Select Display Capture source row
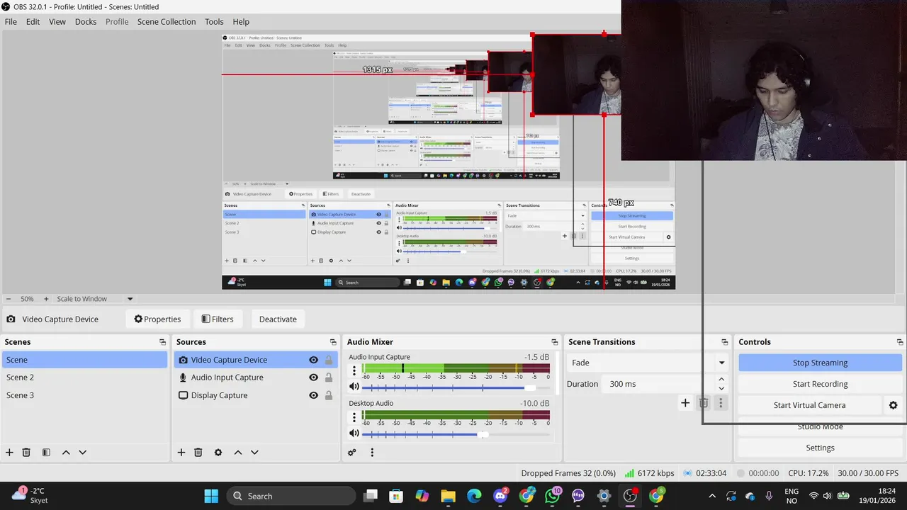 pyautogui.click(x=255, y=395)
